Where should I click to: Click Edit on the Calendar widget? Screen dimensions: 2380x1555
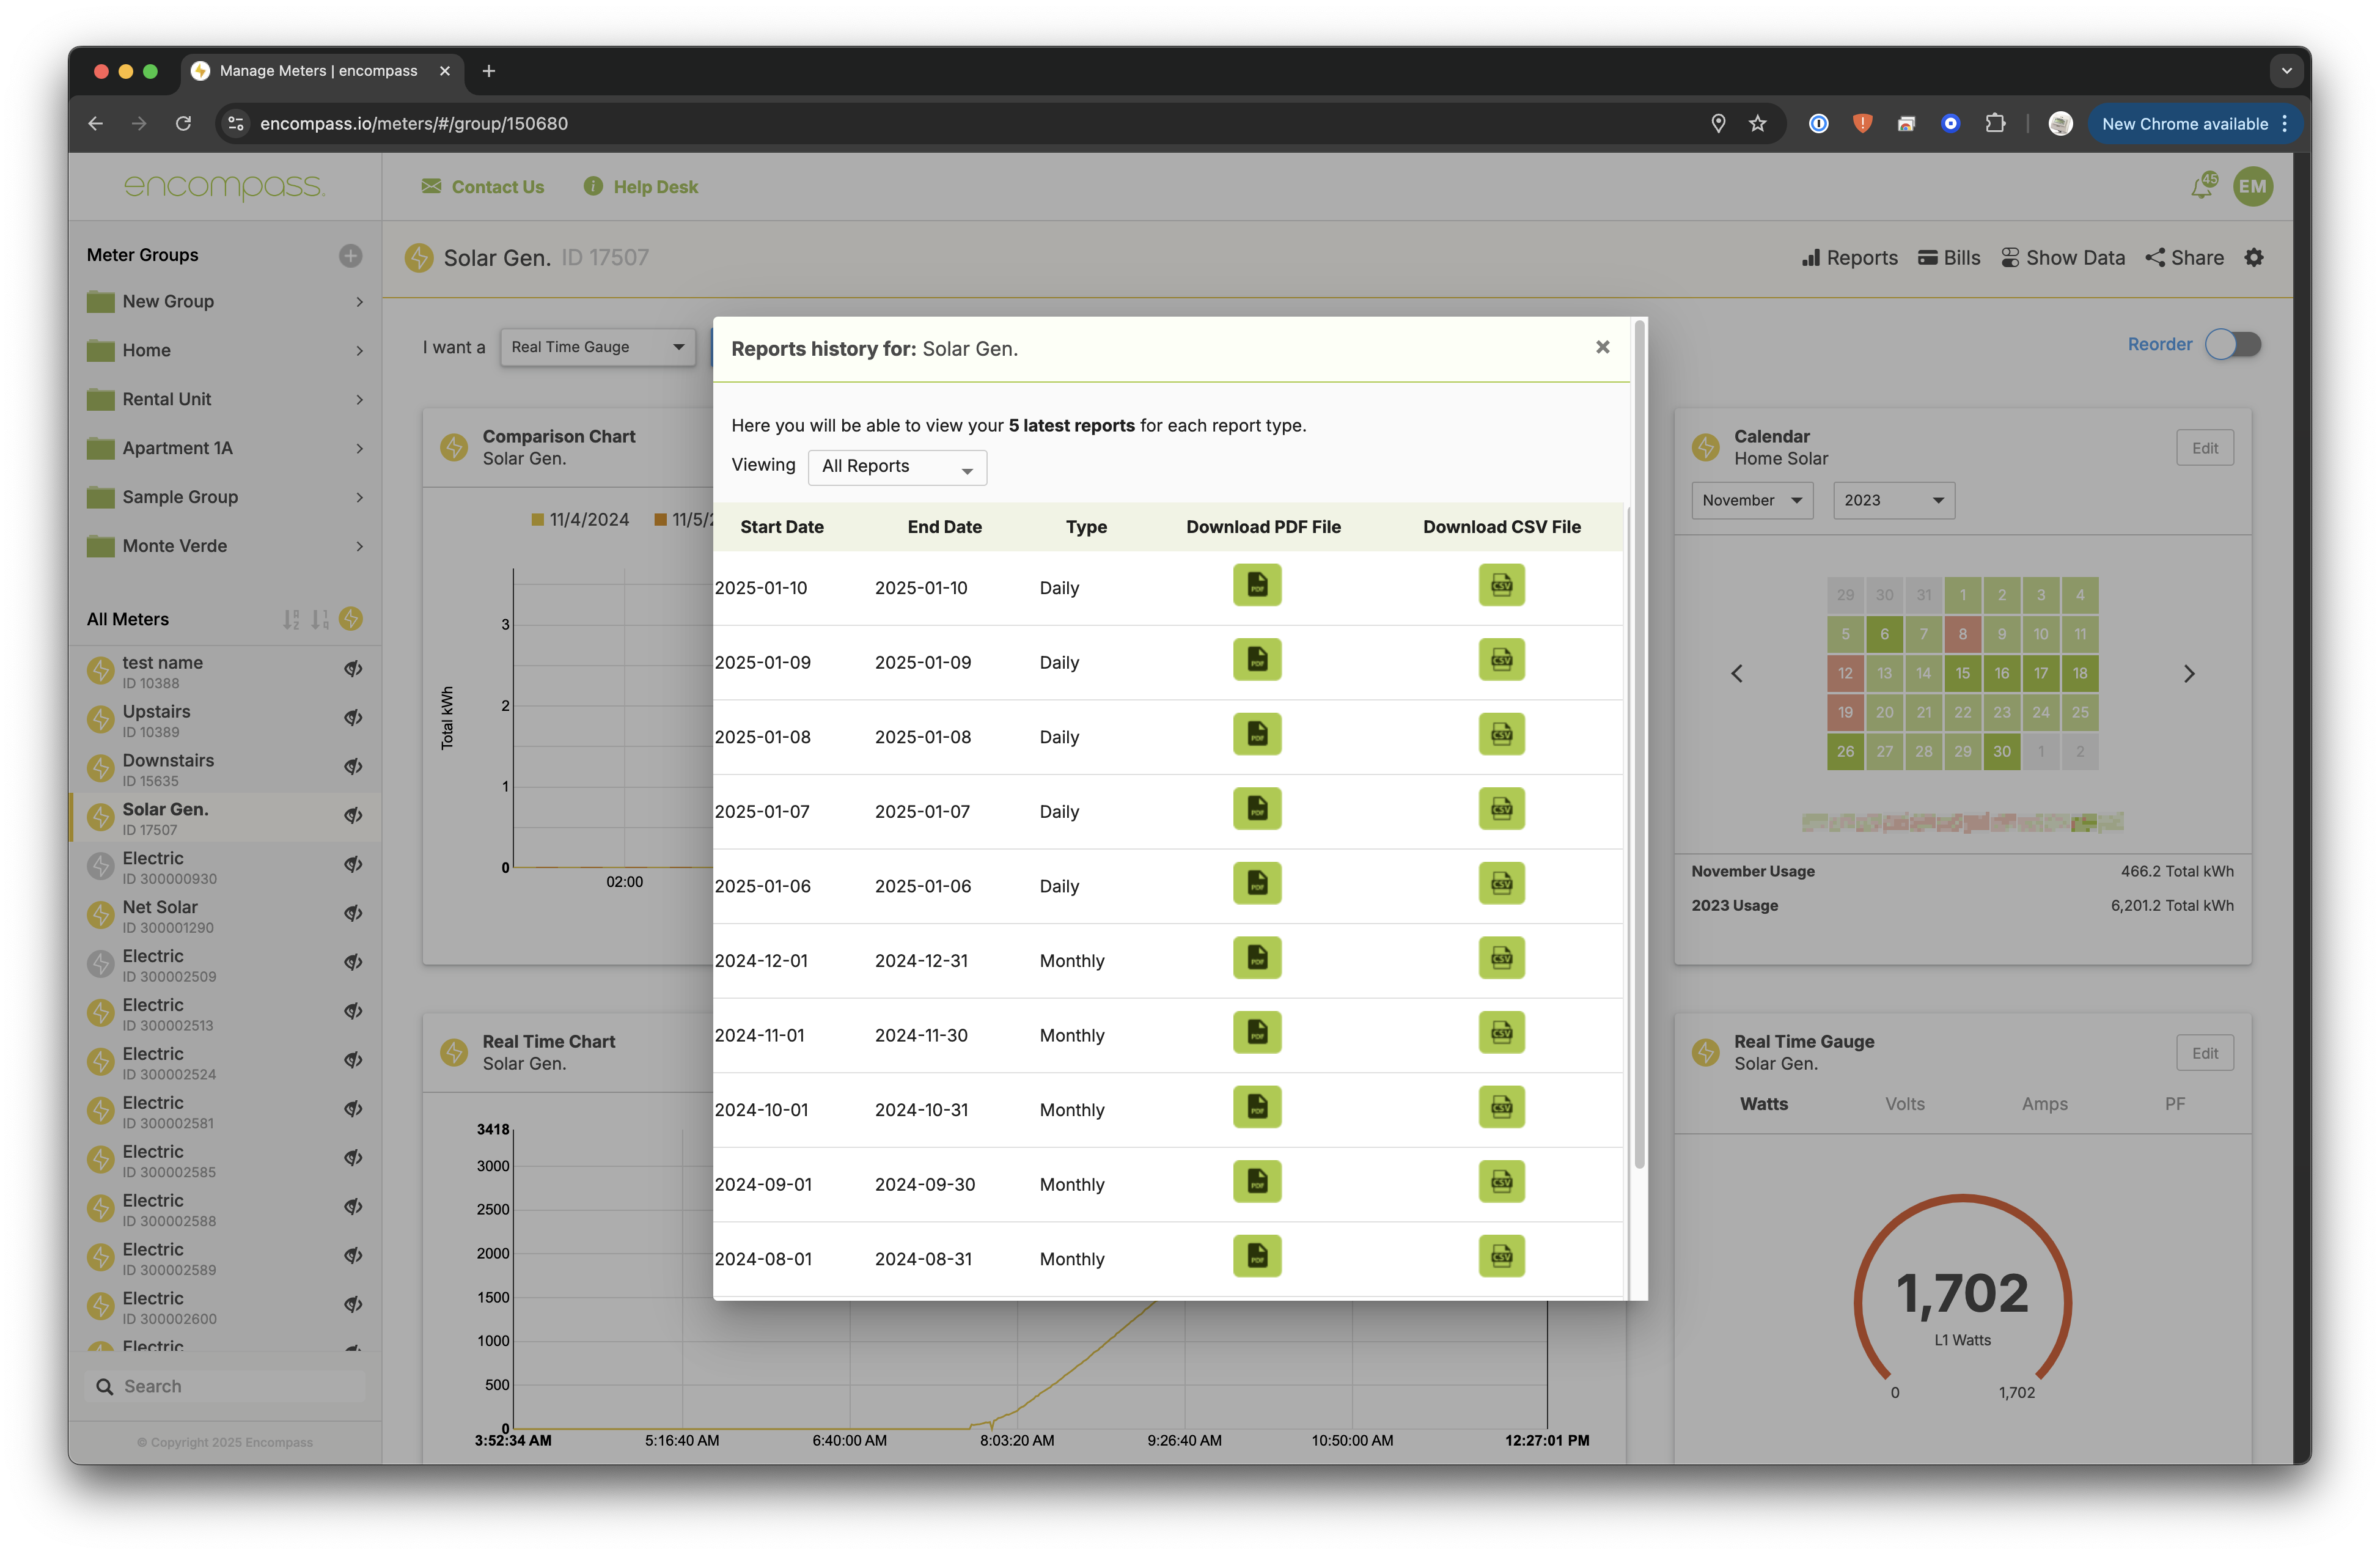(2204, 448)
